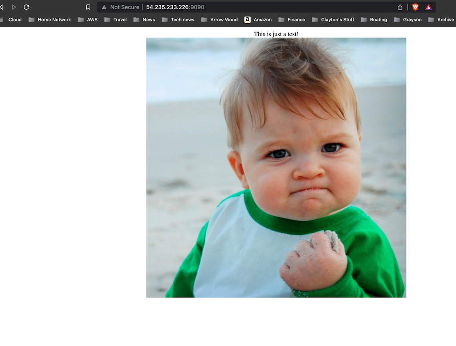Open the Tech news bookmarks folder
This screenshot has height=346, width=456.
(x=178, y=20)
